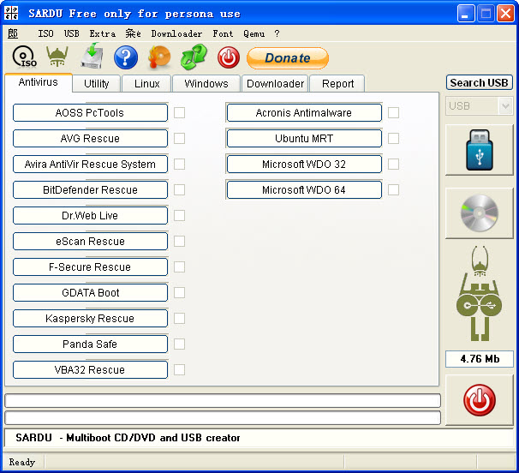This screenshot has height=473, width=519.
Task: Enable the AVG Rescue checkbox
Action: click(180, 138)
